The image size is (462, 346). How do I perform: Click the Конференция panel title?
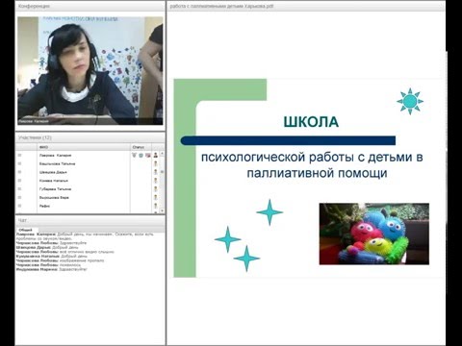pyautogui.click(x=34, y=6)
